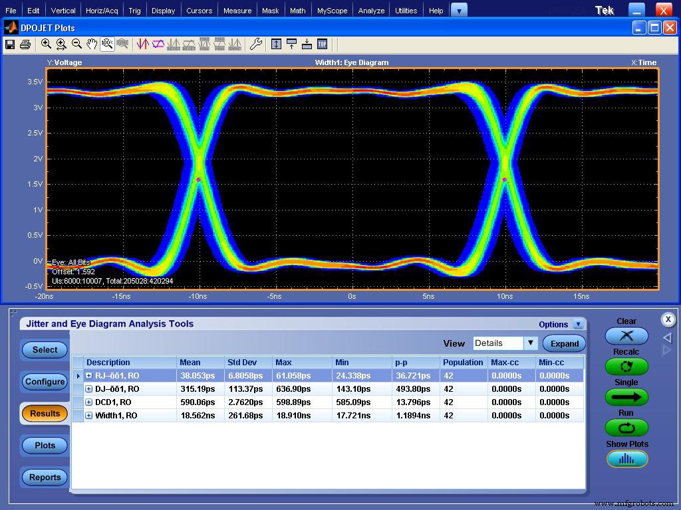The image size is (681, 510).
Task: Expand the RJ-δδ1, RO result row
Action: [x=88, y=375]
